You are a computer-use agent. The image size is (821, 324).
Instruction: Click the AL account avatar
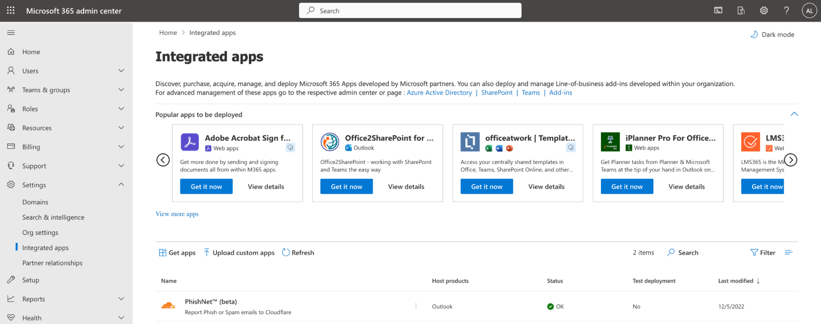click(x=809, y=11)
